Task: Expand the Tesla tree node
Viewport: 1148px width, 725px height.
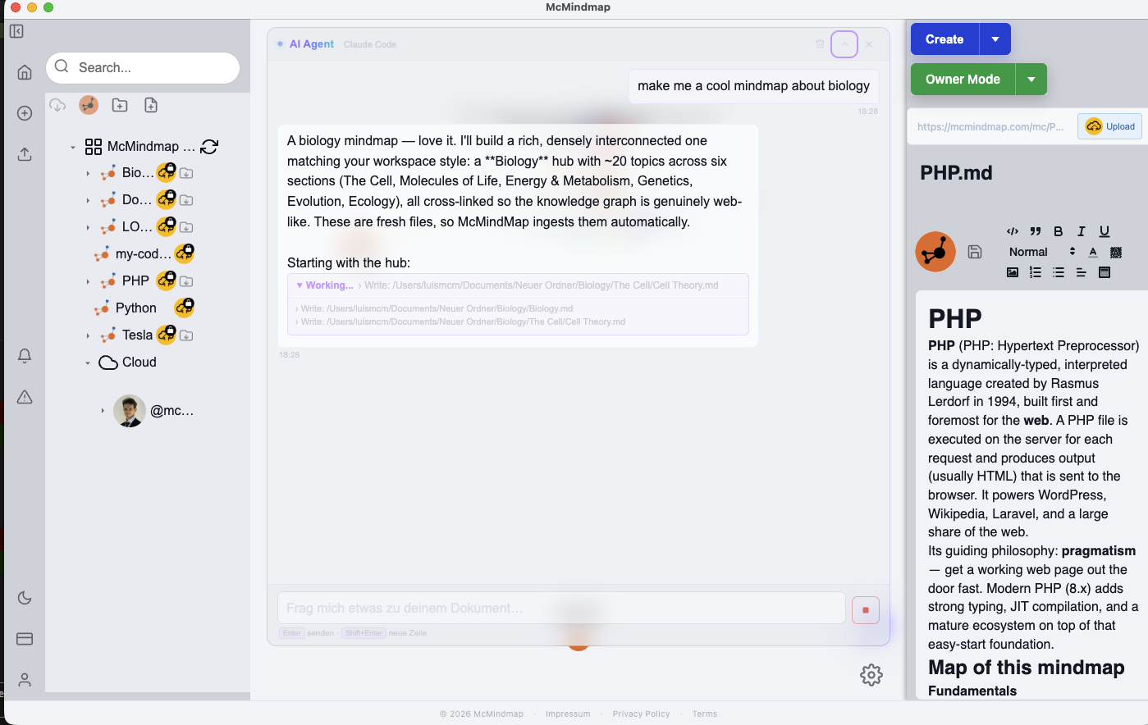Action: [x=88, y=336]
